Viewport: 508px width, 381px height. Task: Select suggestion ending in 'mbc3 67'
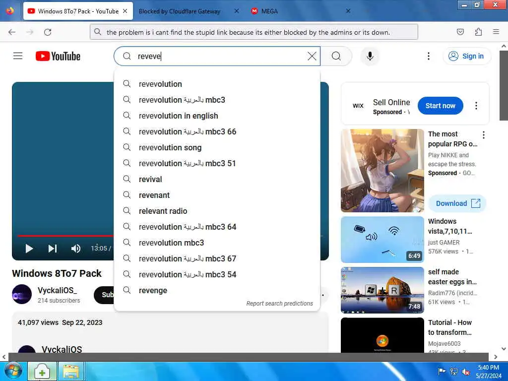click(x=217, y=258)
